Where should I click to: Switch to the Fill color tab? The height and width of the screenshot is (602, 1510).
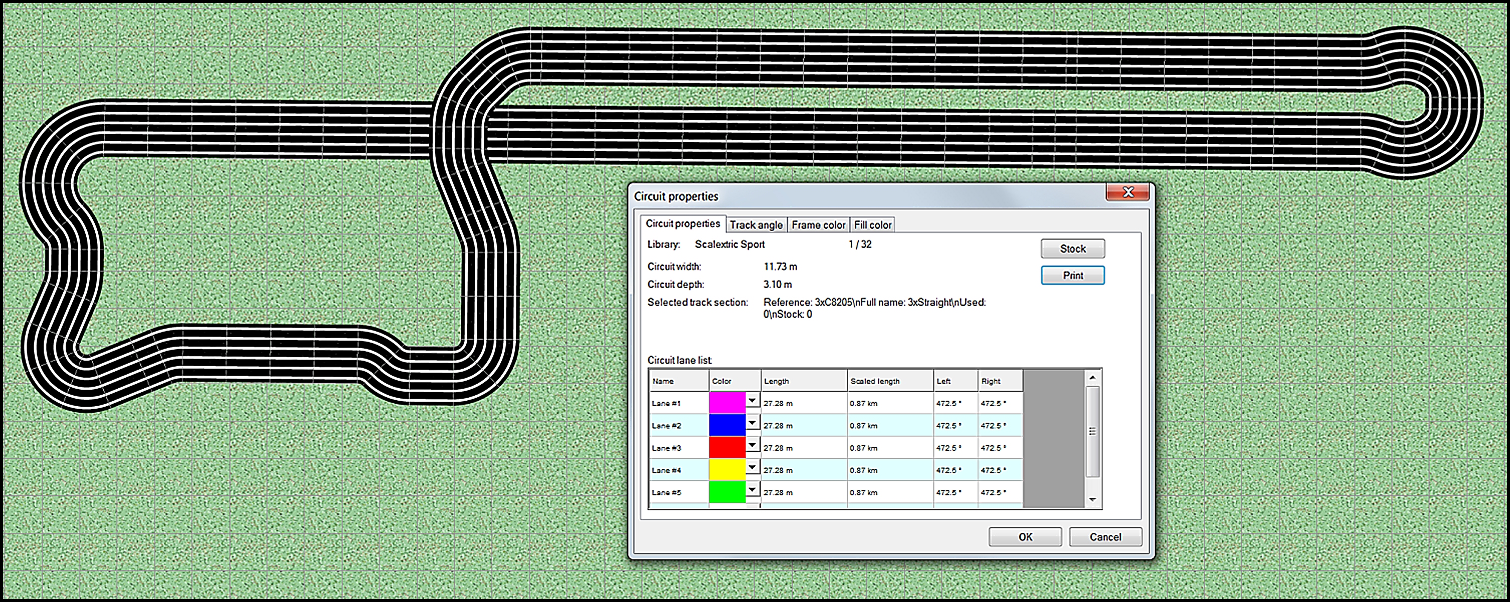tap(872, 225)
